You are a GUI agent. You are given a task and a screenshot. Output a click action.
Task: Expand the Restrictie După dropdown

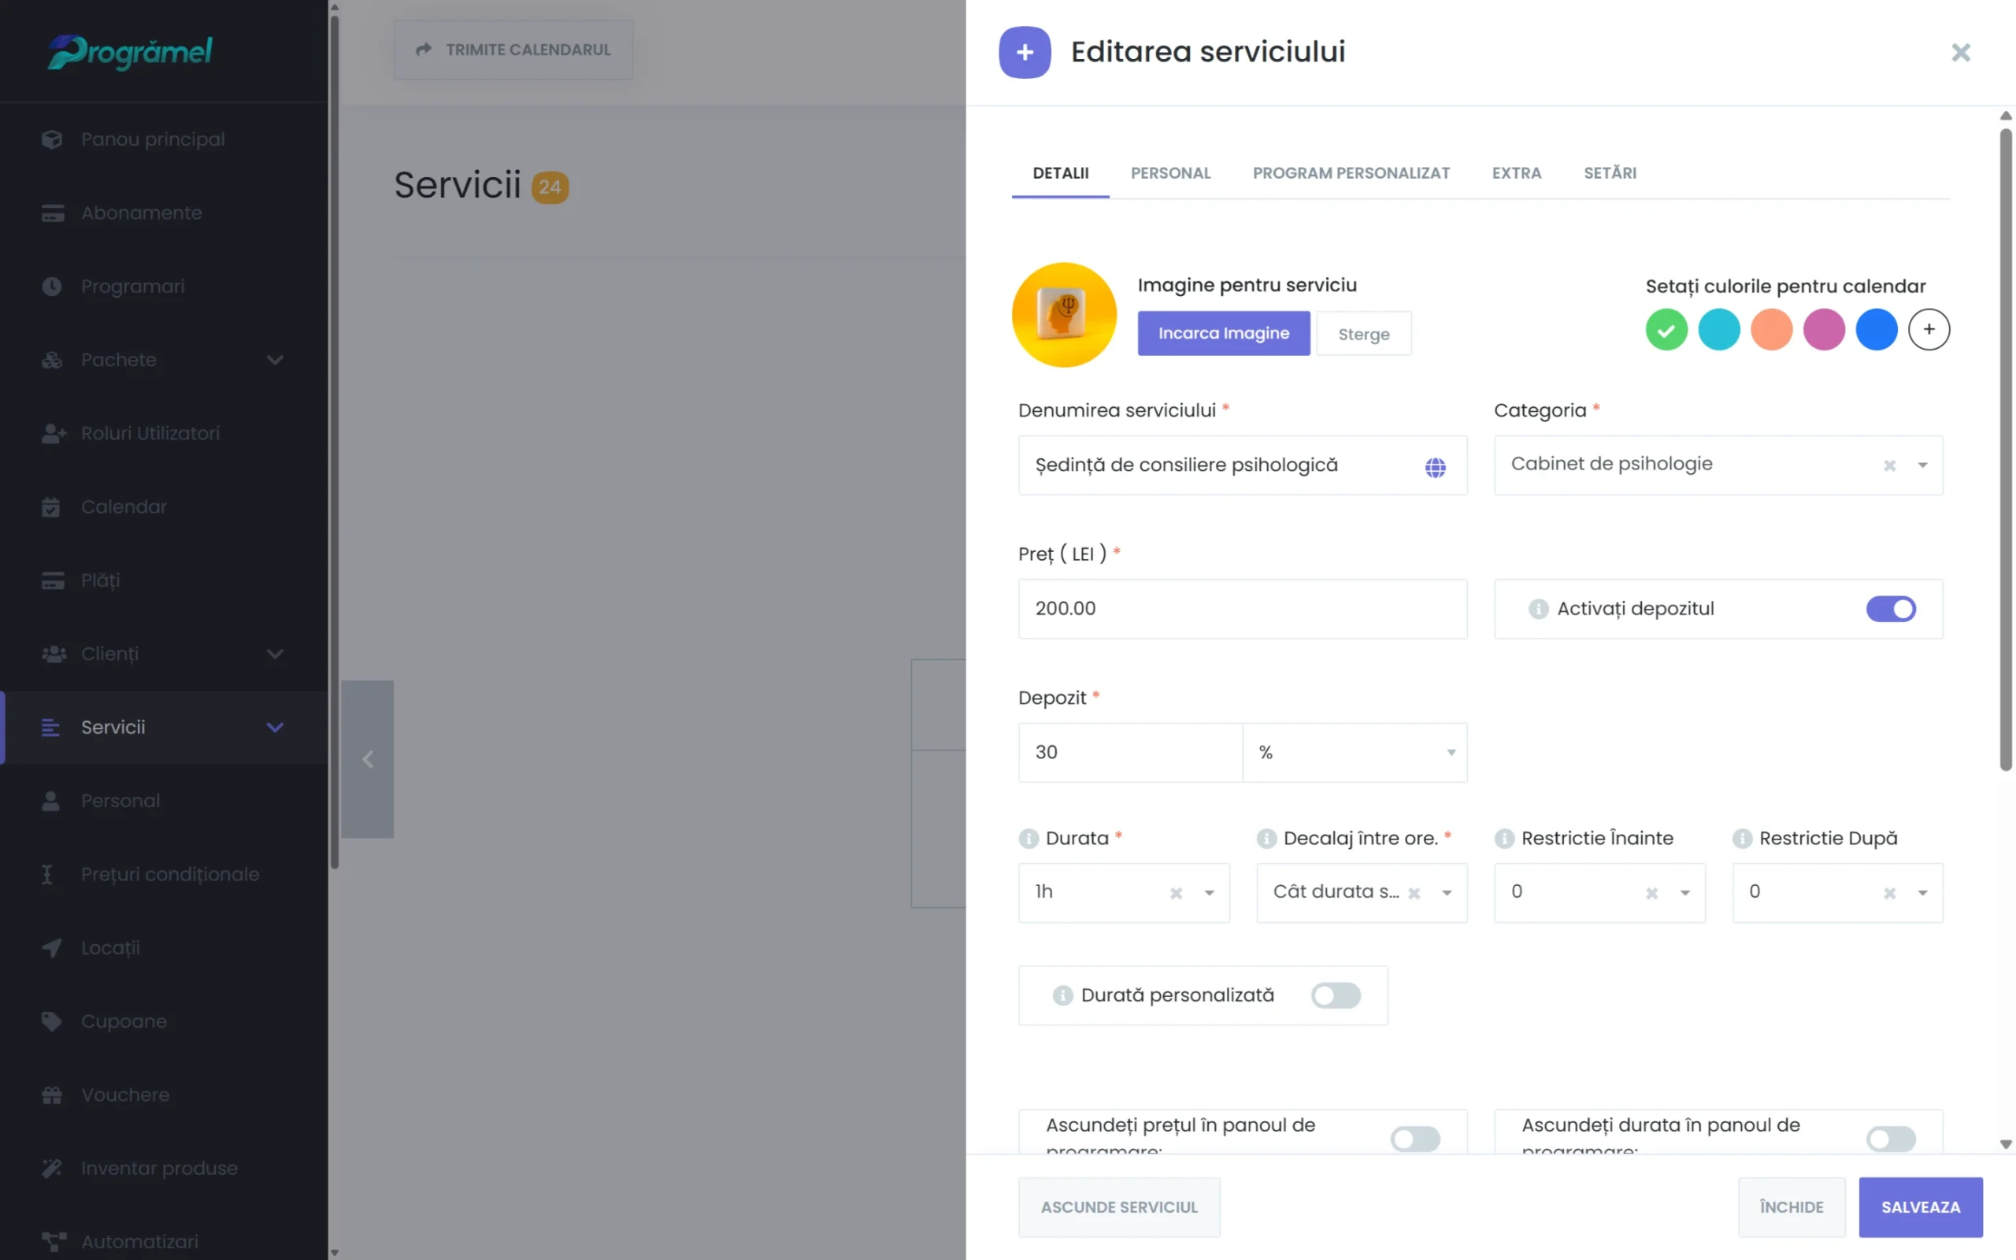coord(1921,893)
